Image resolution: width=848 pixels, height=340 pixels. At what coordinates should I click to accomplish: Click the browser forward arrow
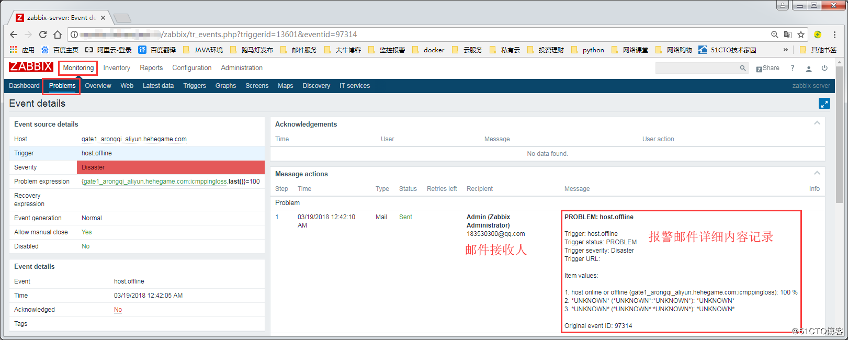[x=28, y=35]
